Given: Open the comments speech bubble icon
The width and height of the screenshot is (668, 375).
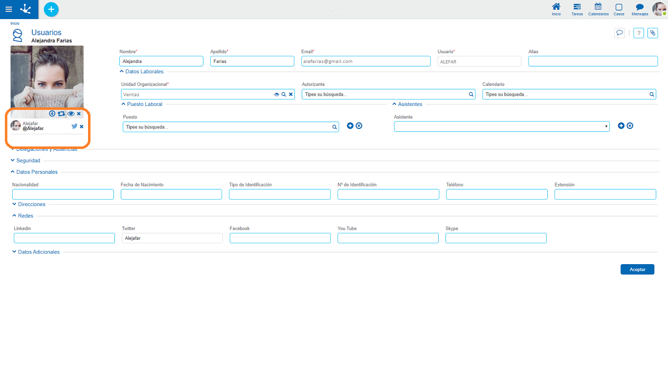Looking at the screenshot, I should [x=620, y=33].
